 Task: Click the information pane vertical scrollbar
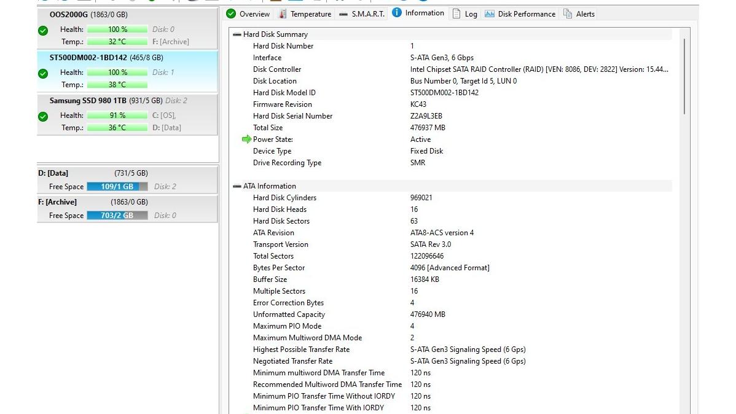tap(684, 76)
